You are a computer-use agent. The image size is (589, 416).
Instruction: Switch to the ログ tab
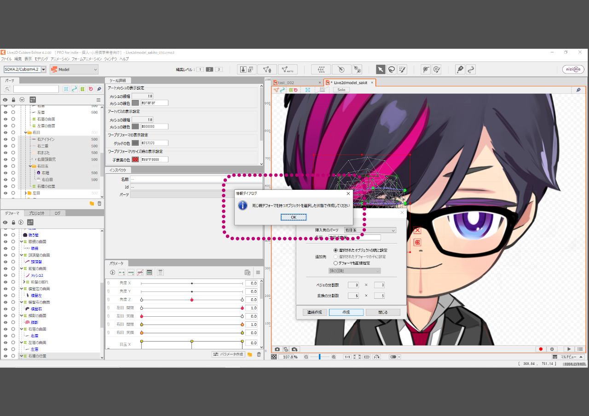[x=58, y=213]
